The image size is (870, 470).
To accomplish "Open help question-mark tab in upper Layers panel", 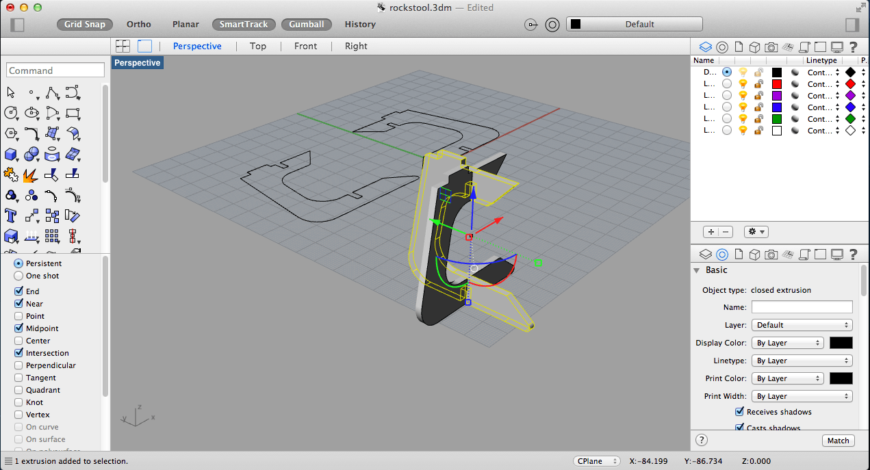I will click(x=853, y=47).
